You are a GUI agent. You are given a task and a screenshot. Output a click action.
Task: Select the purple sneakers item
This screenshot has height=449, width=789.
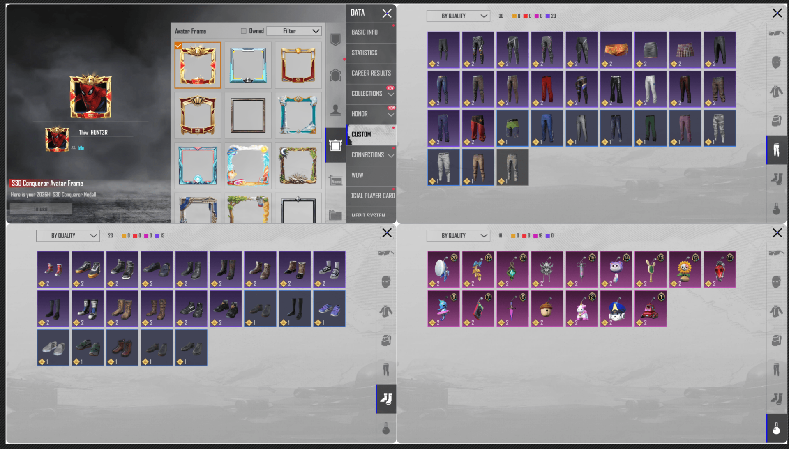coord(329,309)
